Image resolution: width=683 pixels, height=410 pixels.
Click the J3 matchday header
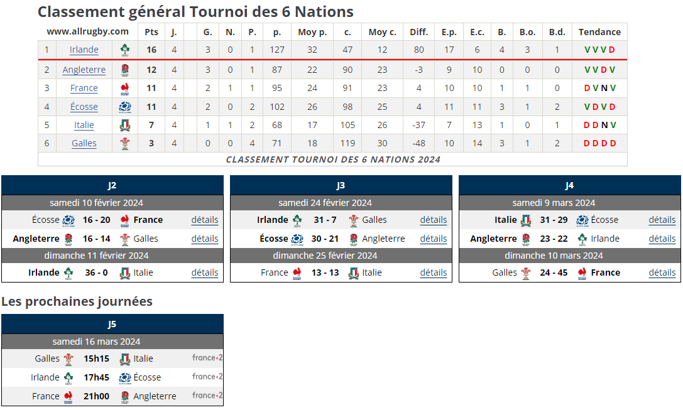pos(341,185)
